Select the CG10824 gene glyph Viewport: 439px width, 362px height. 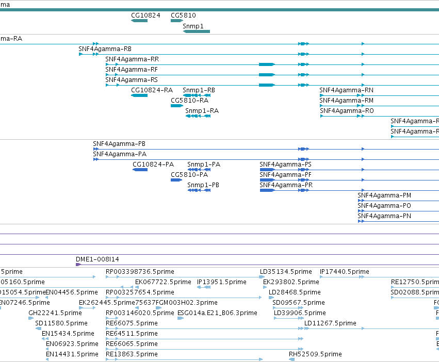click(139, 21)
